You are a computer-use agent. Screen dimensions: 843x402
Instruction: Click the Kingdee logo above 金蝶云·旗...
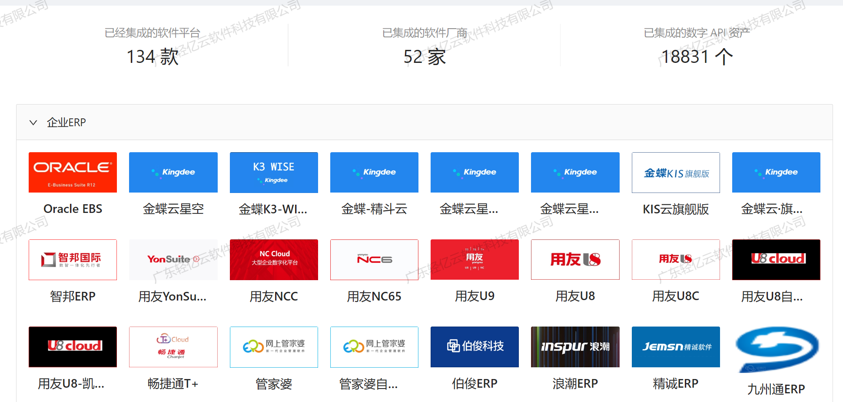pos(776,172)
